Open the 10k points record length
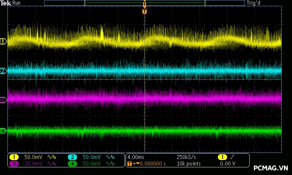Screen dimensions: 292x175 click(x=189, y=164)
